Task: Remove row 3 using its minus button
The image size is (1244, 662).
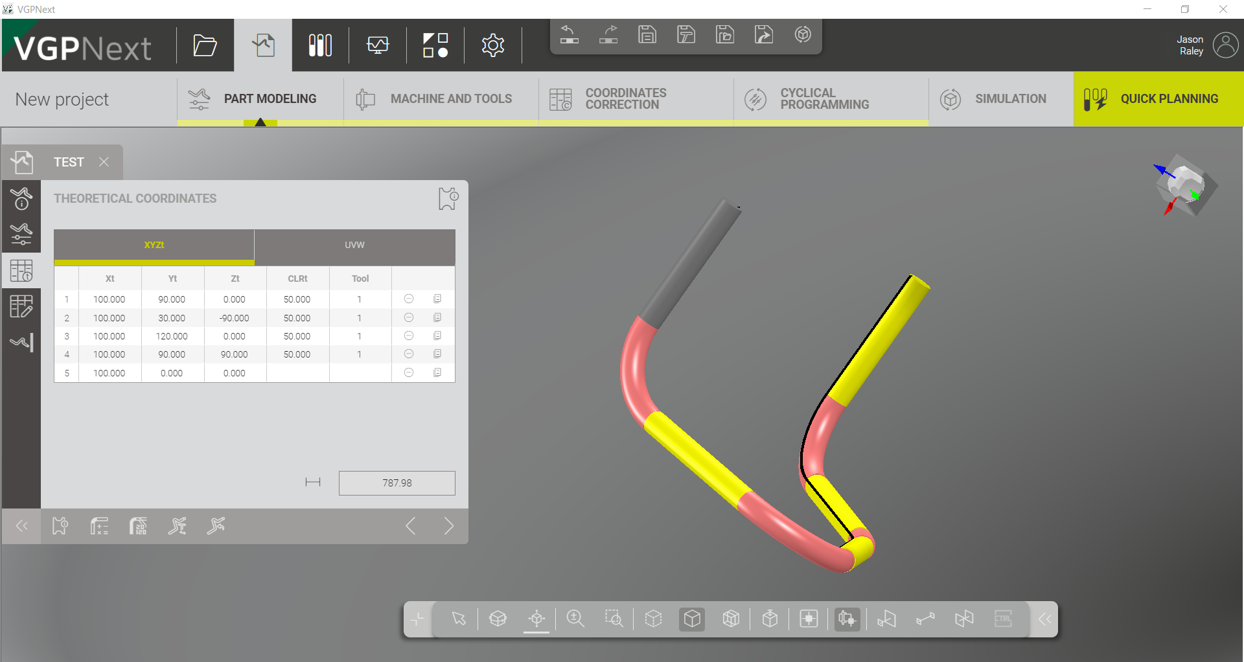Action: coord(408,336)
